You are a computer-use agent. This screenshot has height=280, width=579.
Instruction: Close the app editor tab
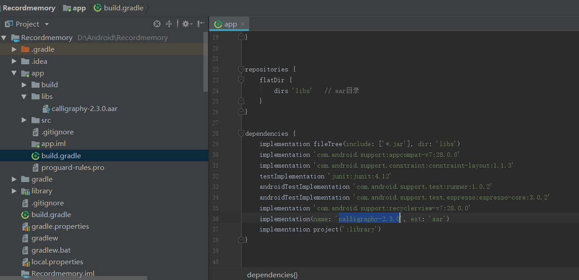242,24
